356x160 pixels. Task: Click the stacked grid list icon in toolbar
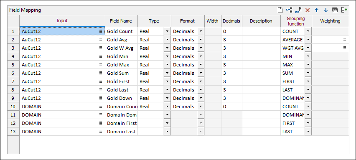pyautogui.click(x=335, y=10)
